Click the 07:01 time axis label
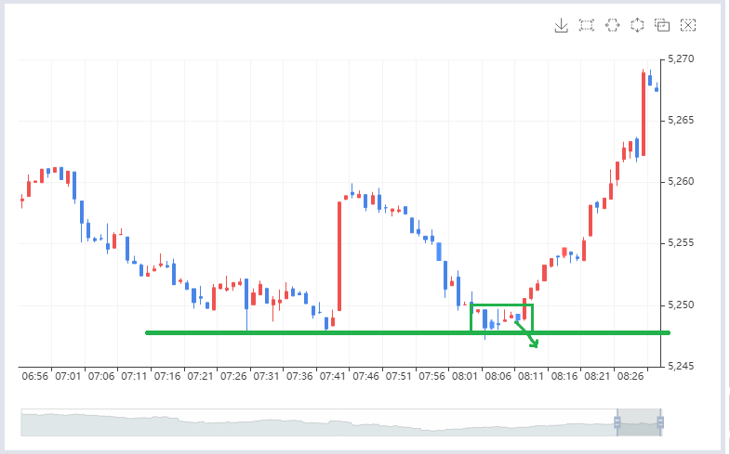This screenshot has width=730, height=454. pos(68,376)
